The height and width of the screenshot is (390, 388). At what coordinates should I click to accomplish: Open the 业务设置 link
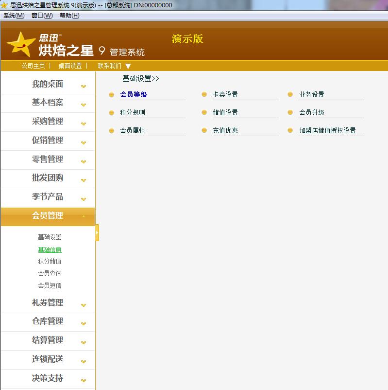[x=312, y=94]
